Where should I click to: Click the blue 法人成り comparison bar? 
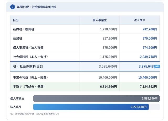tap(91, 107)
